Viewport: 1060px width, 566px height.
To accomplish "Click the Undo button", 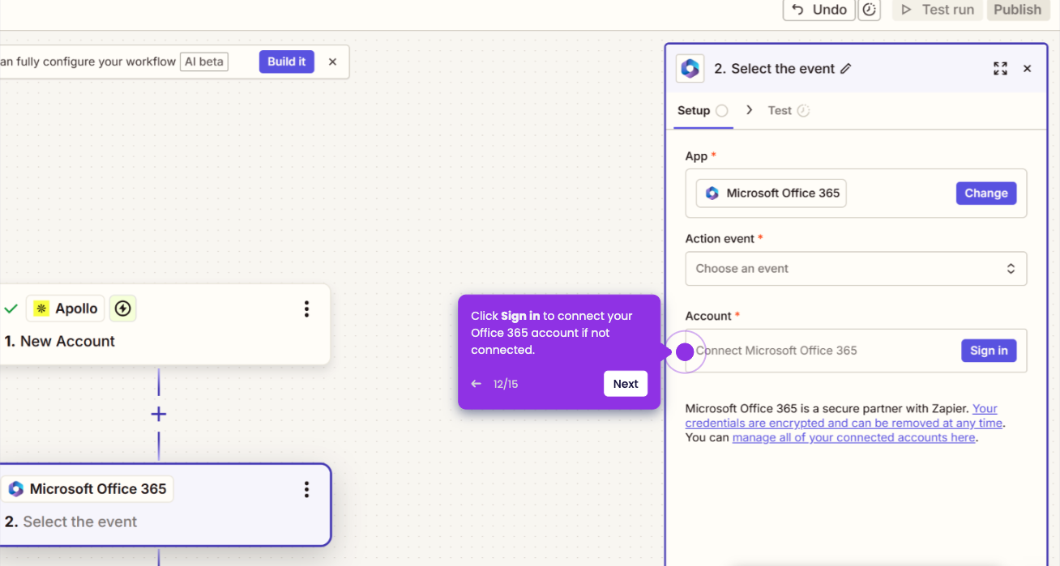I will point(819,10).
